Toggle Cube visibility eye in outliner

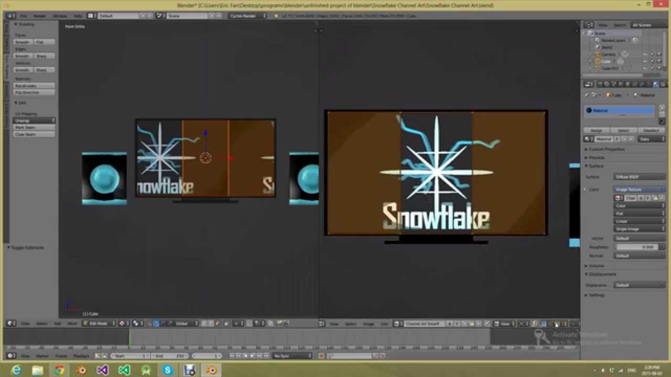point(645,61)
